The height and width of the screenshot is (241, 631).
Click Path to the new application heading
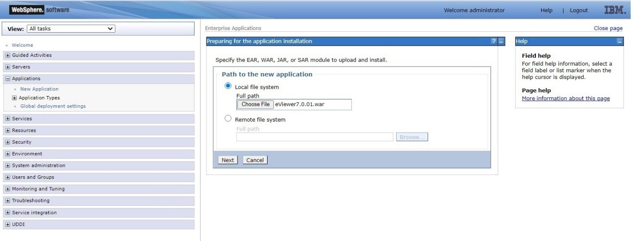click(267, 74)
